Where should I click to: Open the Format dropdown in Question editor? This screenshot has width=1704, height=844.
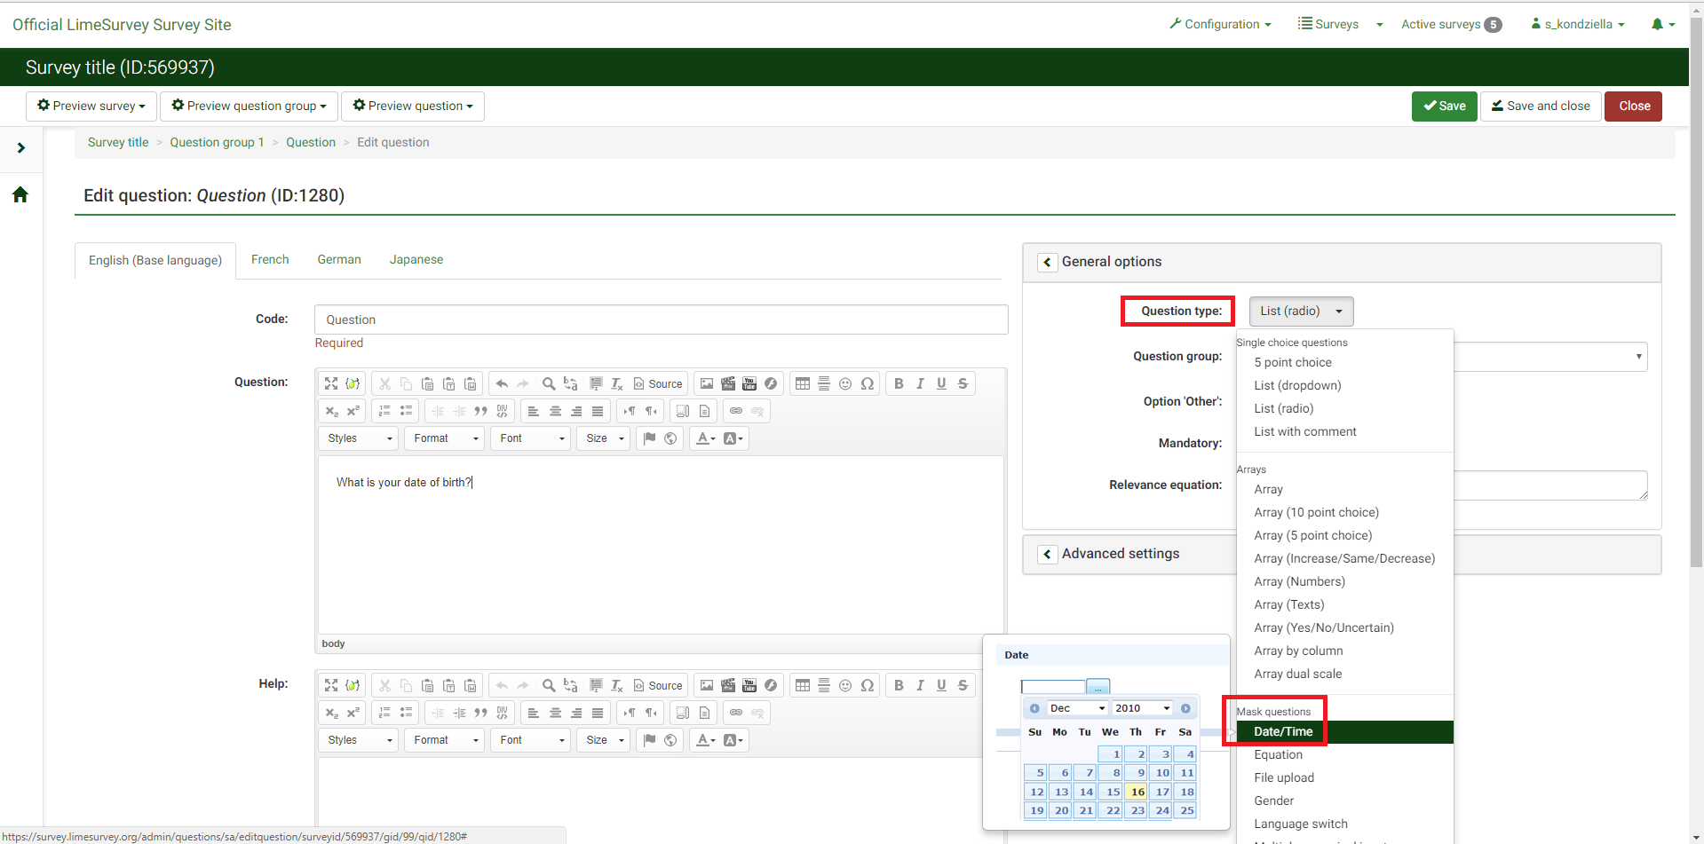(x=445, y=438)
